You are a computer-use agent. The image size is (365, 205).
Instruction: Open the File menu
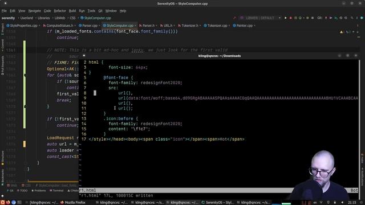tap(4, 11)
